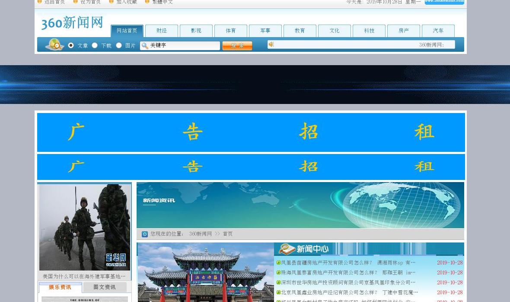
Task: Click the 360新闻网 breadcrumb link
Action: (x=201, y=234)
